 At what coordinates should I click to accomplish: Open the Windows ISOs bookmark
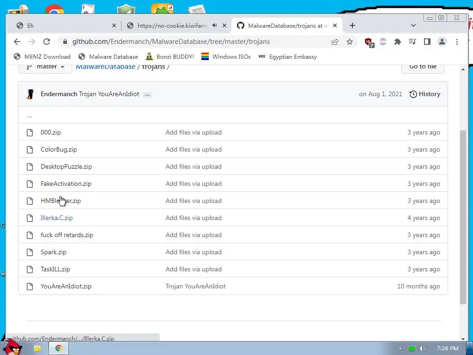click(226, 56)
